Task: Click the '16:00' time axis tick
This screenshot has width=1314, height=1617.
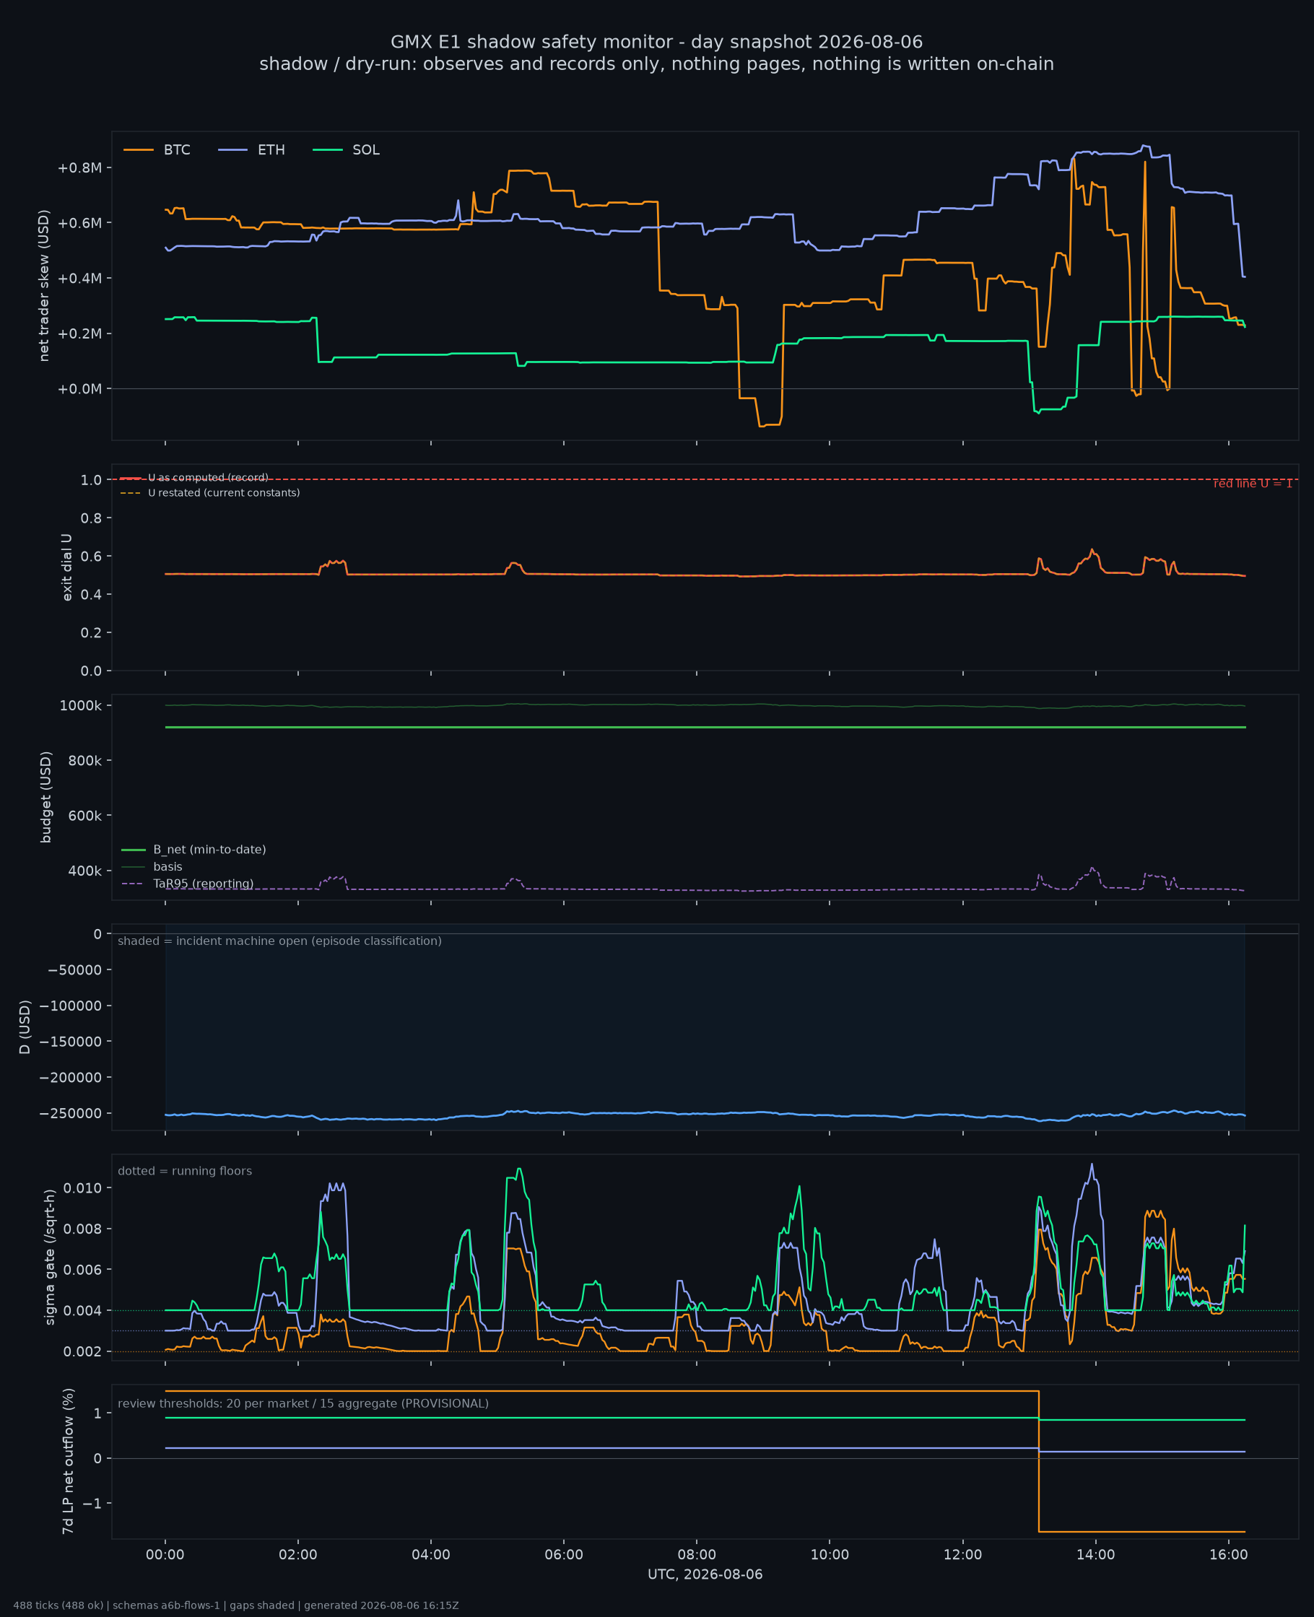Action: (1229, 1555)
